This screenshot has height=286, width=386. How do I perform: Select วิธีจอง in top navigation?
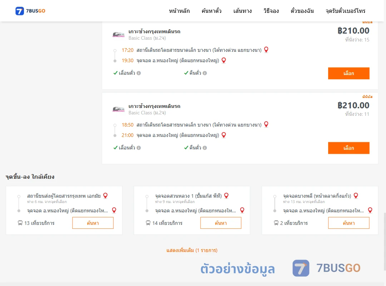pyautogui.click(x=271, y=11)
